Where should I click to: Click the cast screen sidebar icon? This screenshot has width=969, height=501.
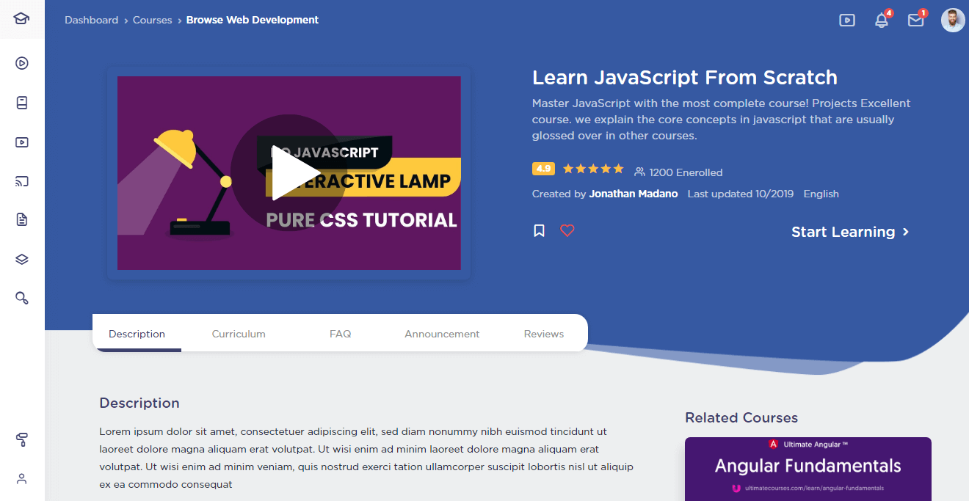[x=22, y=181]
